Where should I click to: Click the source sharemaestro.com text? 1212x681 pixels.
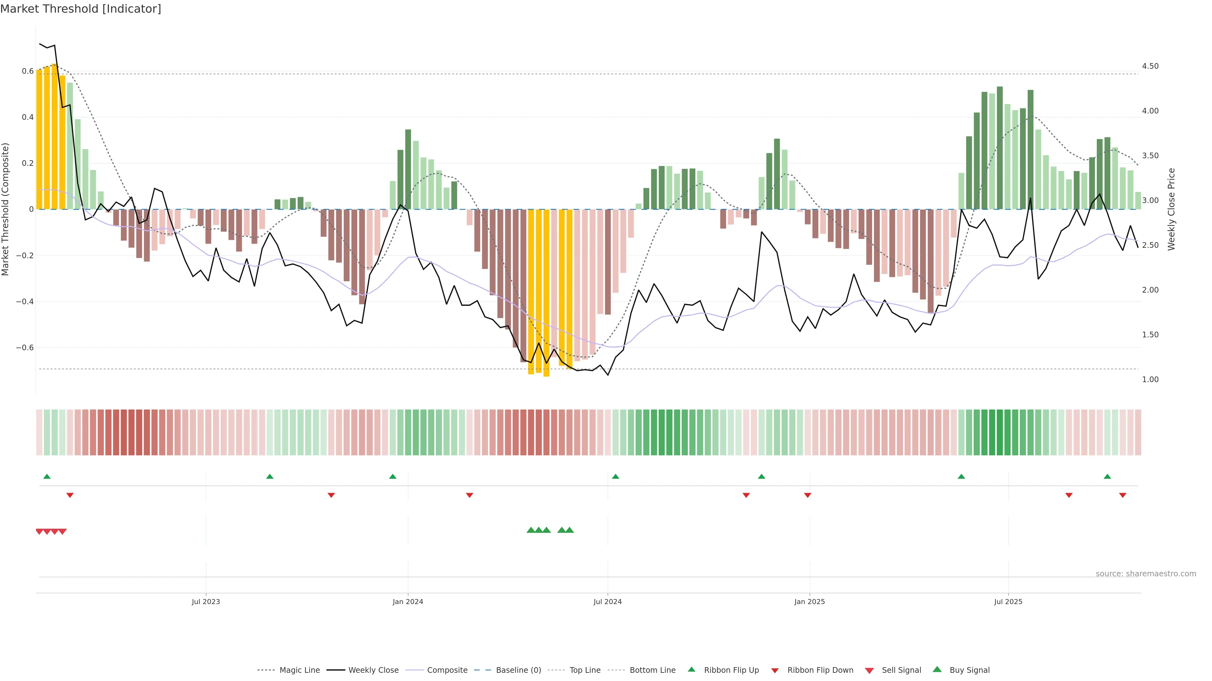[1146, 574]
